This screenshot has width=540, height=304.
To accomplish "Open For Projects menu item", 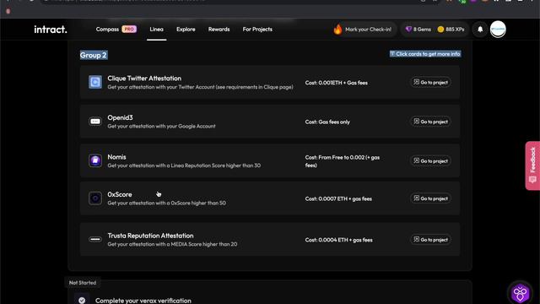I will (x=257, y=30).
